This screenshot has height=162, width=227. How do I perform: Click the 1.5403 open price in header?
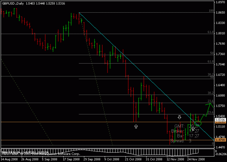[x=31, y=4]
